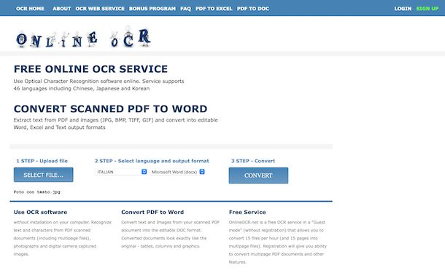The image size is (445, 273).
Task: Open the OCR HOME menu item
Action: (30, 9)
